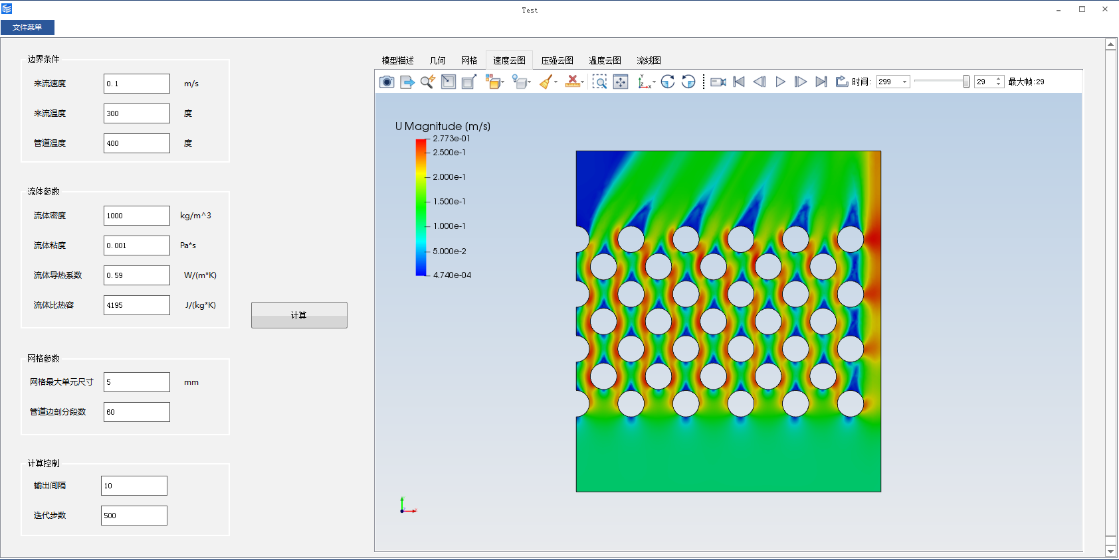Click the velocity color legend bar
Image resolution: width=1119 pixels, height=560 pixels.
[421, 207]
